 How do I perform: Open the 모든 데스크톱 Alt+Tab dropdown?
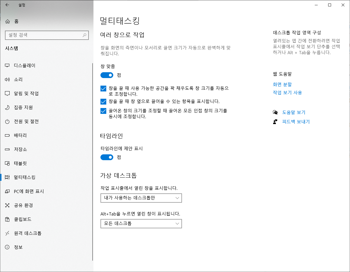(141, 224)
